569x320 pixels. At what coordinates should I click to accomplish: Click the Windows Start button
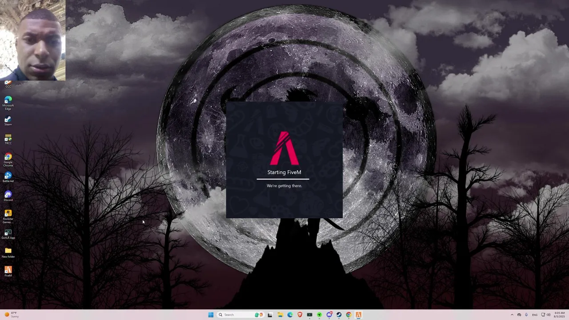pyautogui.click(x=211, y=315)
